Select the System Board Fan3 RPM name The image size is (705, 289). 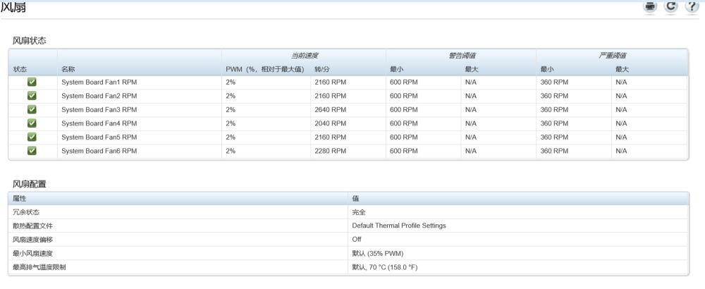(x=99, y=110)
